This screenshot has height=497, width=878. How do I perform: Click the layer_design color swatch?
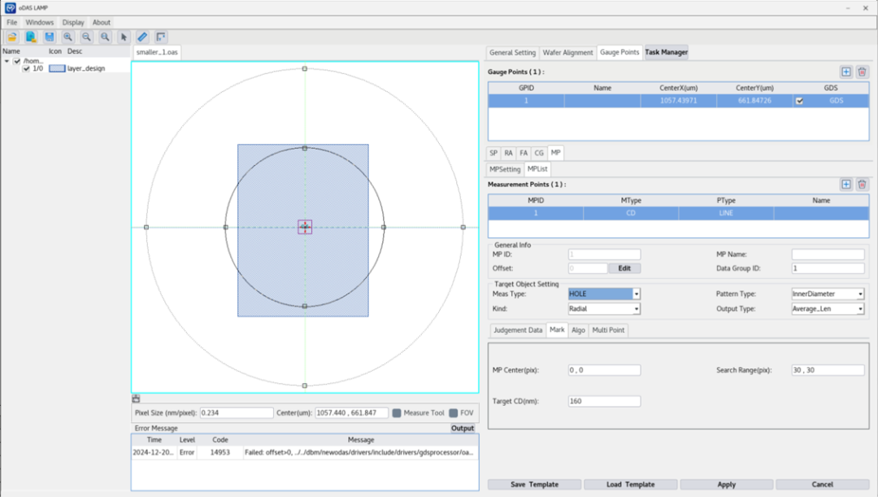coord(57,69)
